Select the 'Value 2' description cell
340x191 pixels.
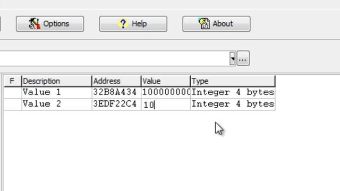click(57, 105)
